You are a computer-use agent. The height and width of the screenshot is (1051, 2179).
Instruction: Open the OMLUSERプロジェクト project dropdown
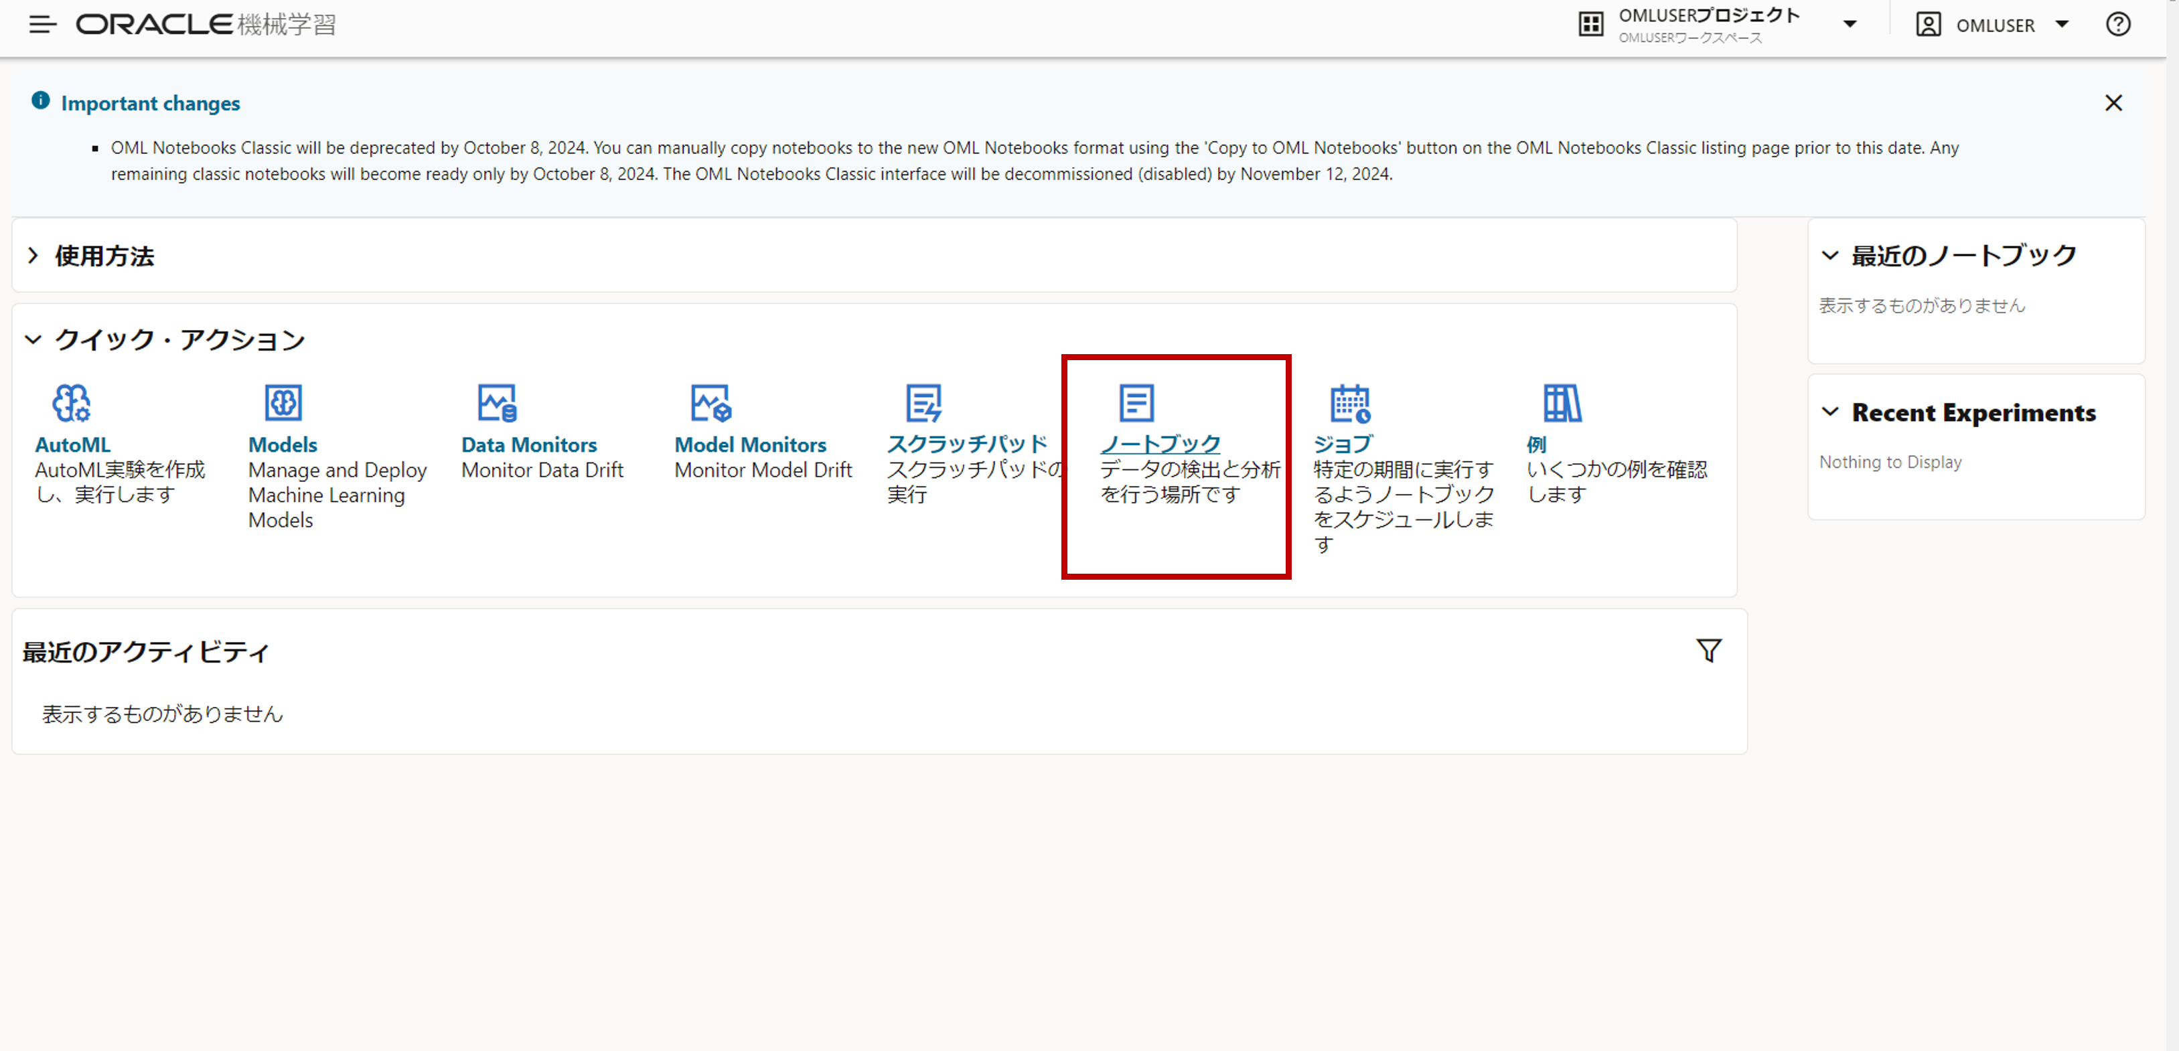pos(1849,25)
